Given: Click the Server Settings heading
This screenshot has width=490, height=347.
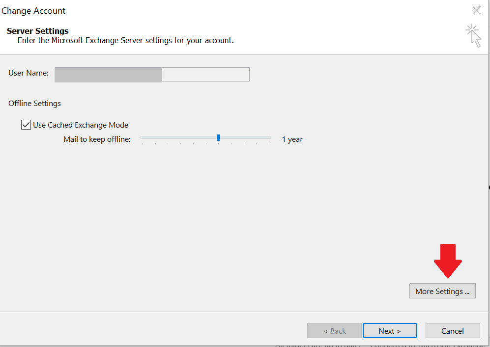Looking at the screenshot, I should (x=37, y=30).
